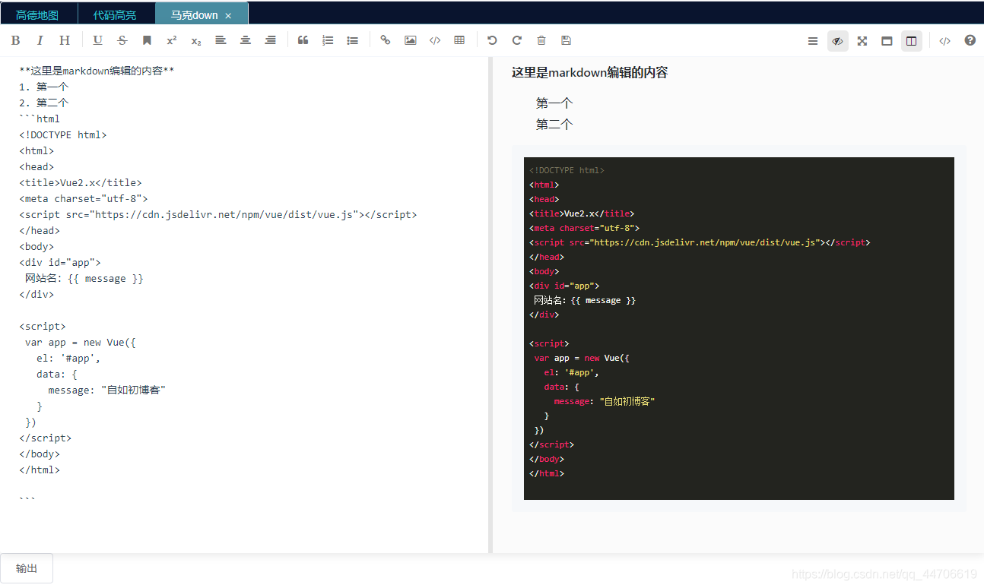Apply bold formatting from the toolbar
This screenshot has width=984, height=588.
coord(16,40)
